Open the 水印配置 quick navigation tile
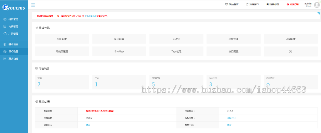 pos(291,39)
